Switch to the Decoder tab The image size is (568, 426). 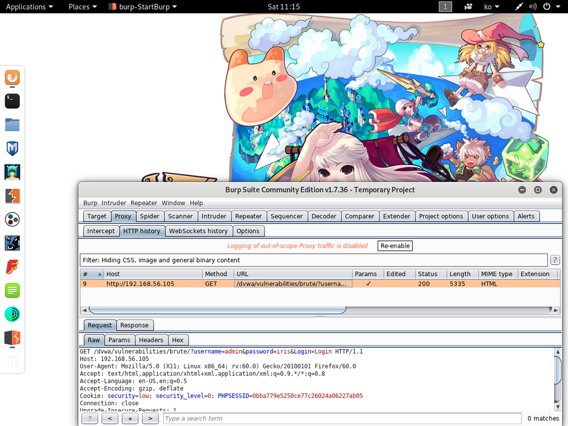pos(324,216)
